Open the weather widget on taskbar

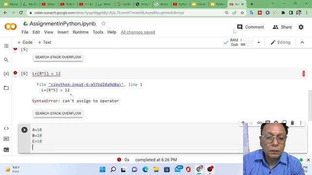[12, 170]
